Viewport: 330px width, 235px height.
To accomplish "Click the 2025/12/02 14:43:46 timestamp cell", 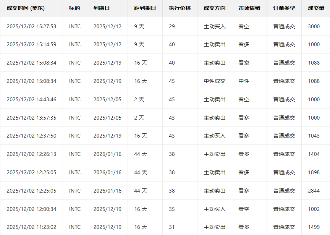I will 31,99.
